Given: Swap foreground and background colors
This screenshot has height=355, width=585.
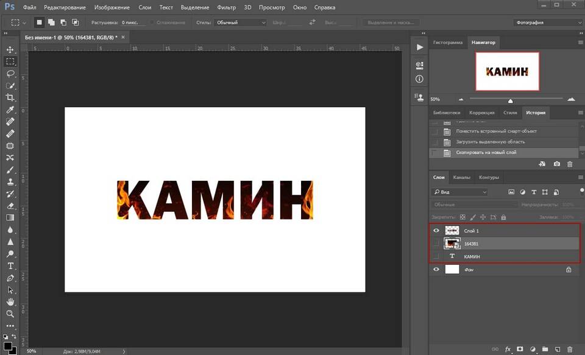Looking at the screenshot, I should [14, 336].
